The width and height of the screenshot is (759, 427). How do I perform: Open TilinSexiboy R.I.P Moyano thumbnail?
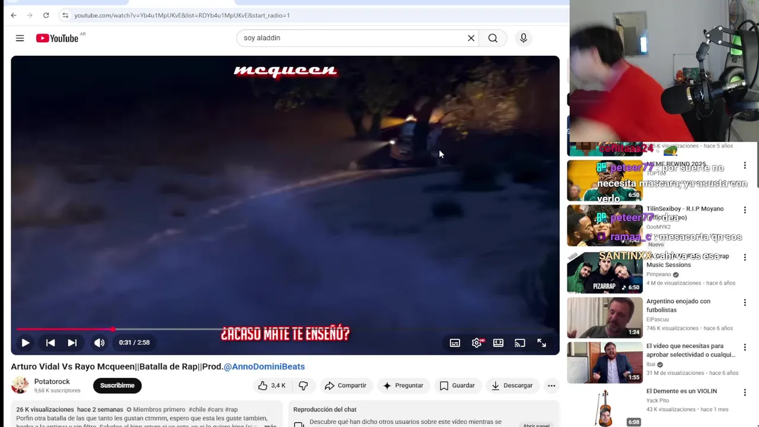[x=605, y=225]
